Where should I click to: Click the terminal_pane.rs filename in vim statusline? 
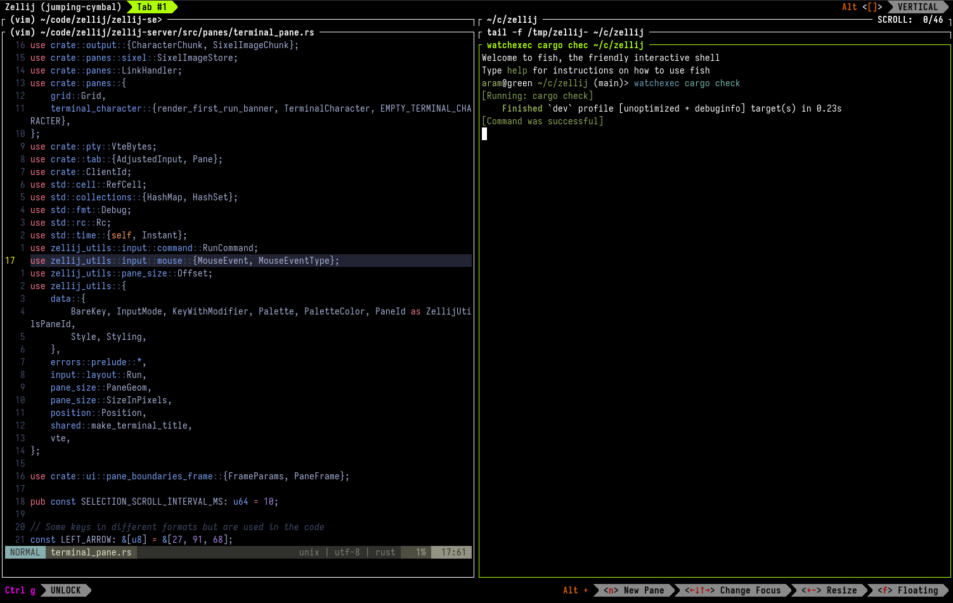tap(91, 552)
